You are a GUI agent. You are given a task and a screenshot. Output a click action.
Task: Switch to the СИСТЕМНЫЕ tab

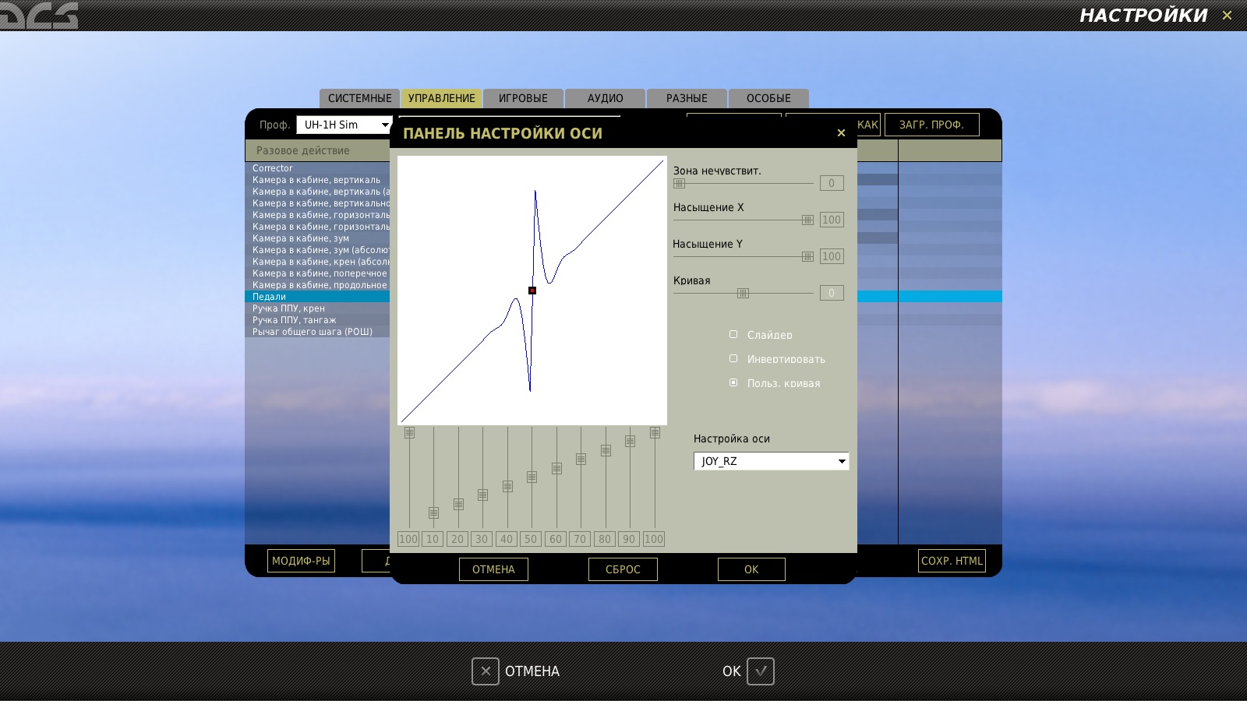point(359,98)
